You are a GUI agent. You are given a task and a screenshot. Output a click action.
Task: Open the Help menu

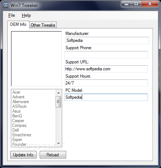(x=26, y=15)
